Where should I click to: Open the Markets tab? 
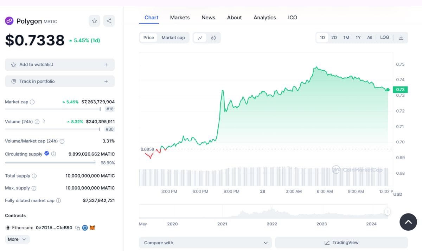[180, 18]
